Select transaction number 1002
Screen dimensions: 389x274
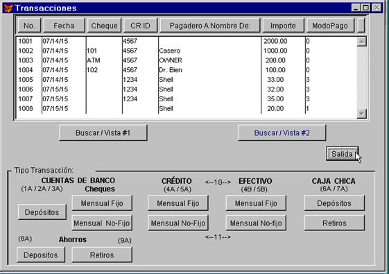[x=25, y=51]
